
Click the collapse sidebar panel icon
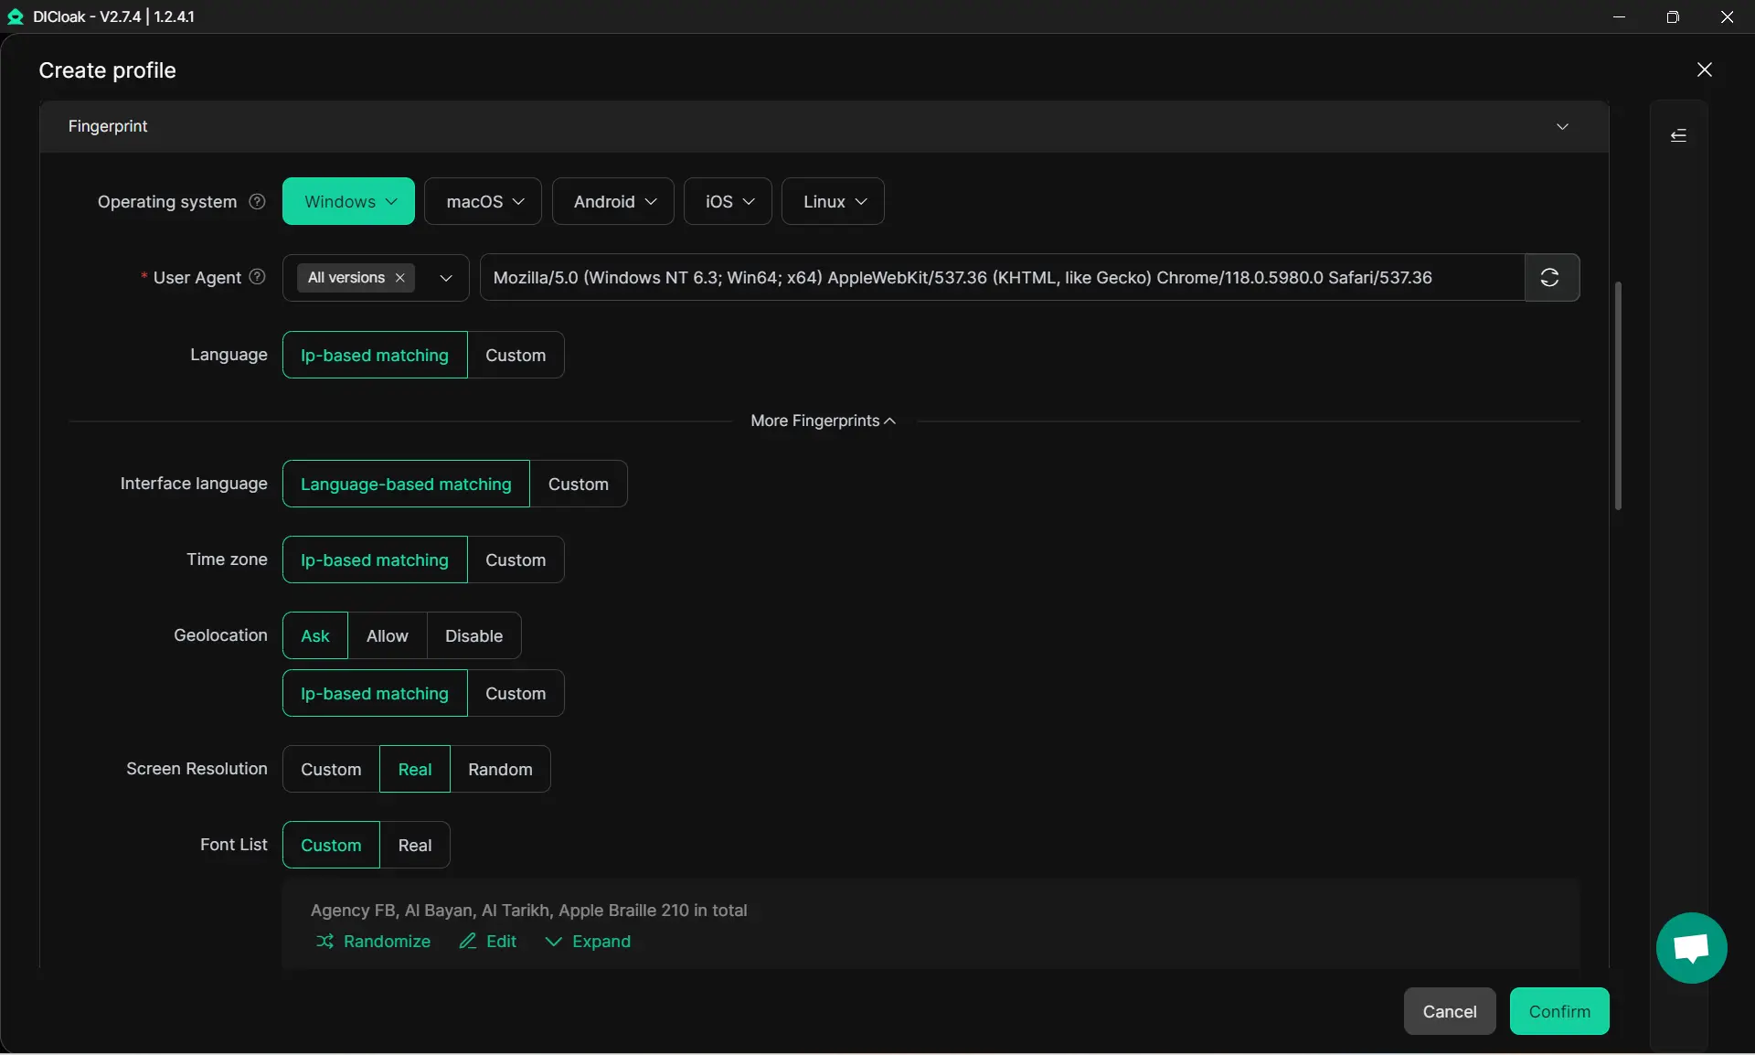click(1678, 135)
